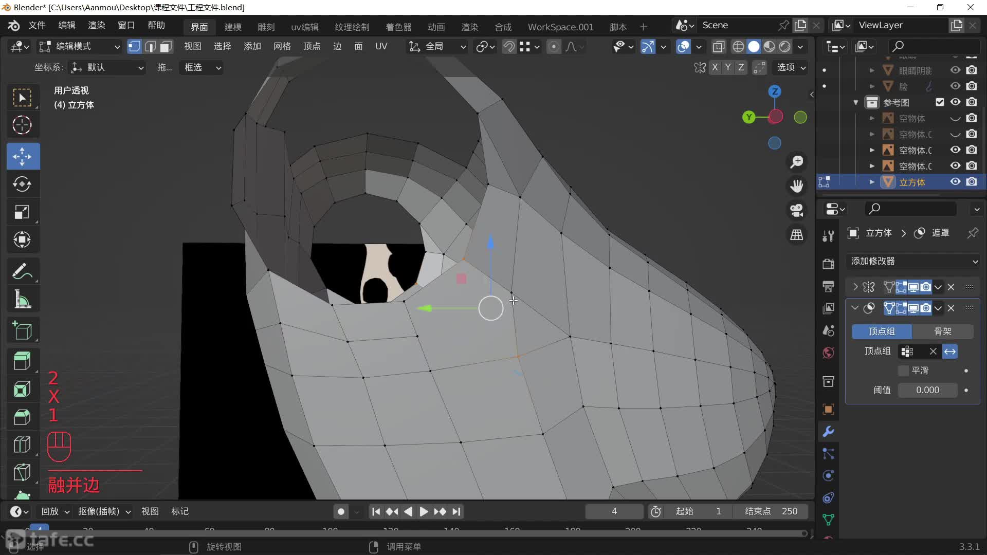The width and height of the screenshot is (987, 555).
Task: Open the UV menu in header
Action: coord(381,47)
